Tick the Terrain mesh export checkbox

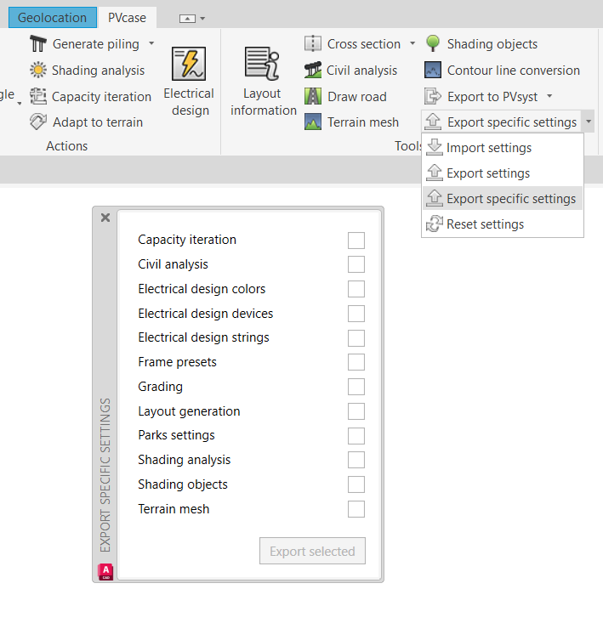(x=356, y=509)
